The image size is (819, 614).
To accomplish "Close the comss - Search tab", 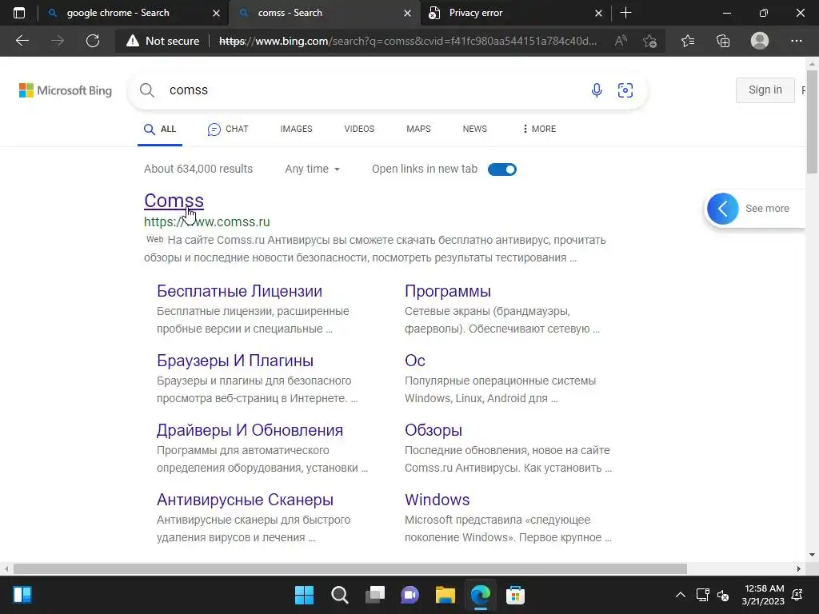I will tap(407, 13).
